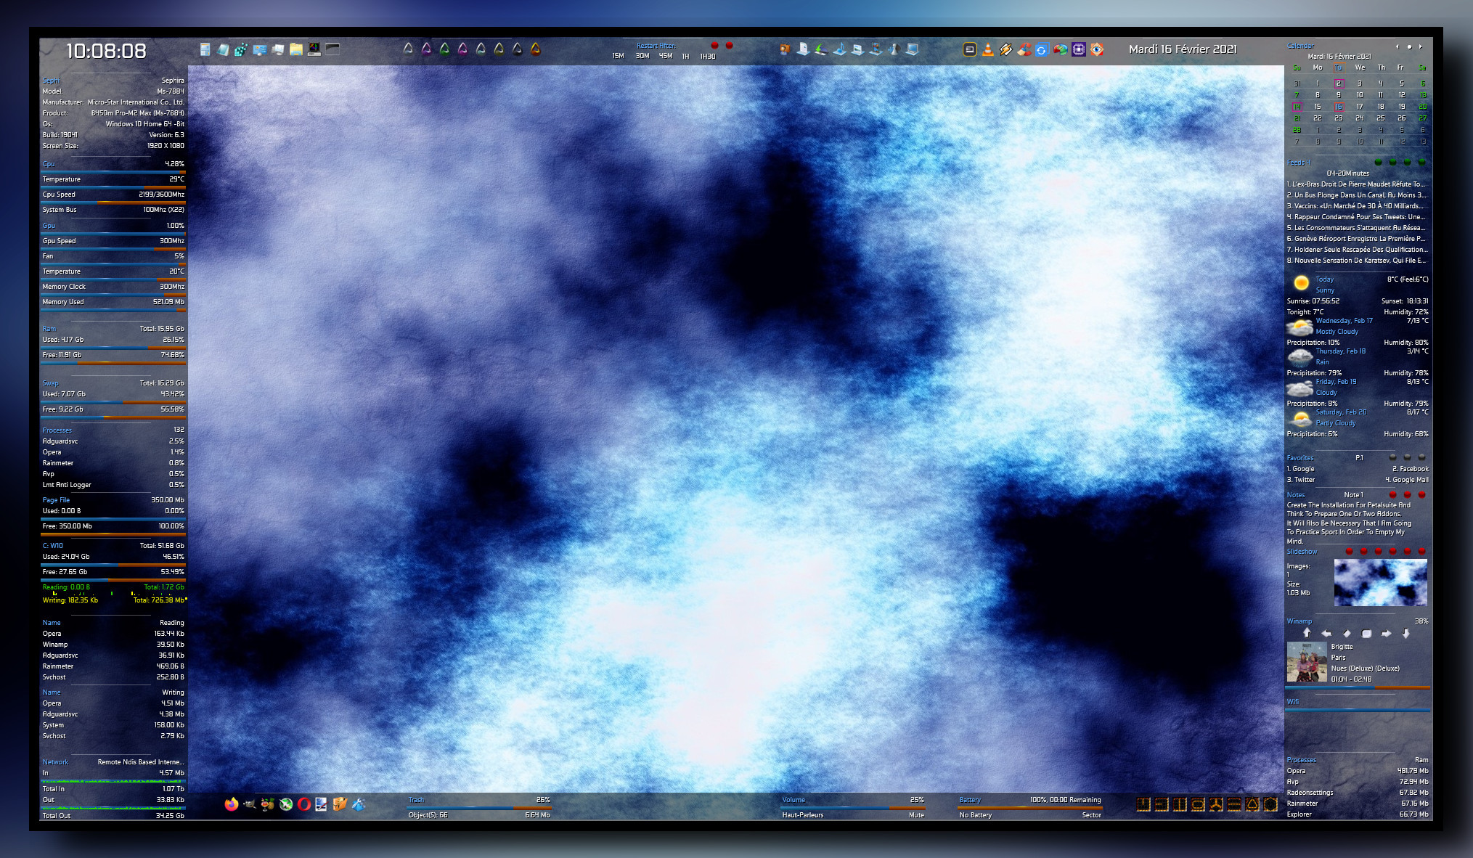Go to next month in Calendar
1473x858 pixels.
[1421, 46]
